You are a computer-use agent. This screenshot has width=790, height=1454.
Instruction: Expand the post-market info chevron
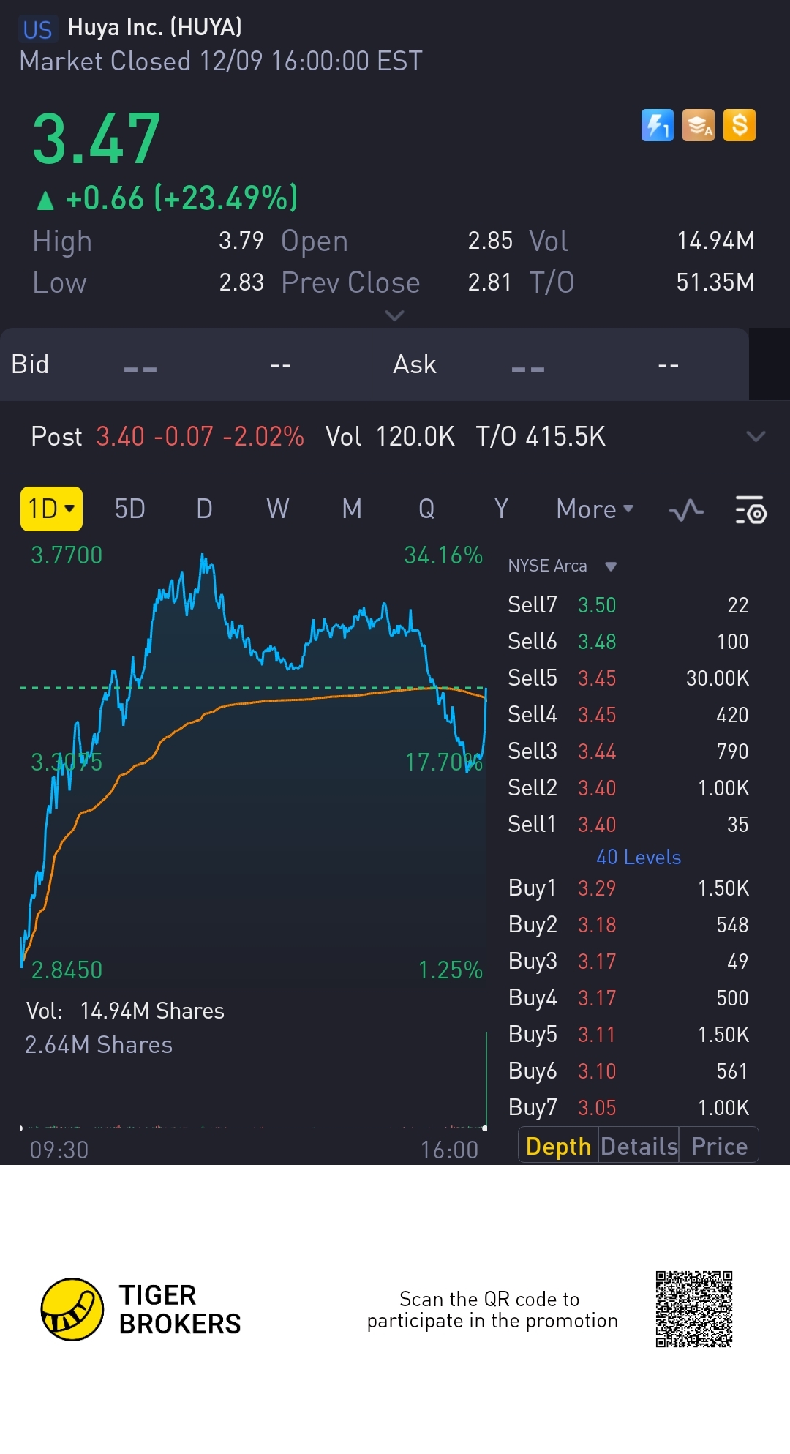pos(756,437)
